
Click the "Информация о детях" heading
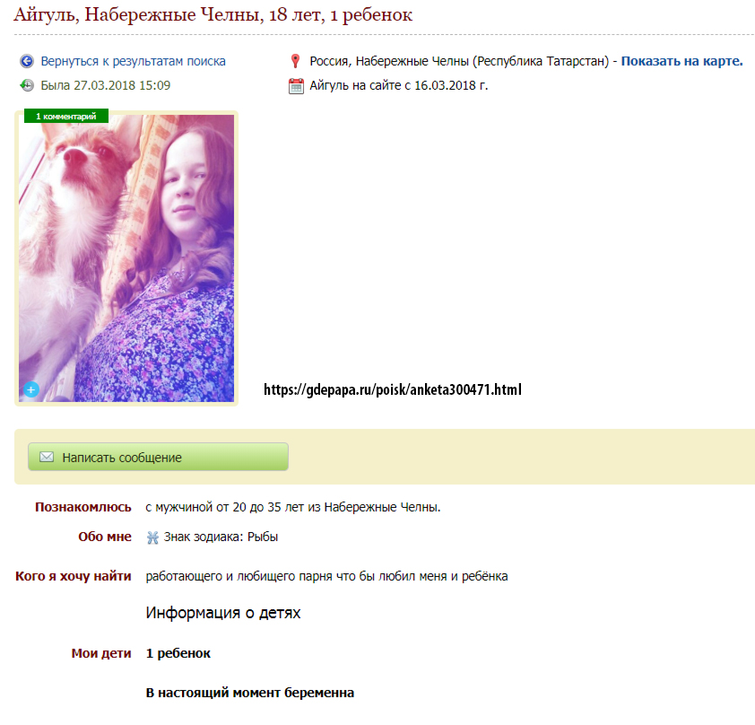[223, 612]
